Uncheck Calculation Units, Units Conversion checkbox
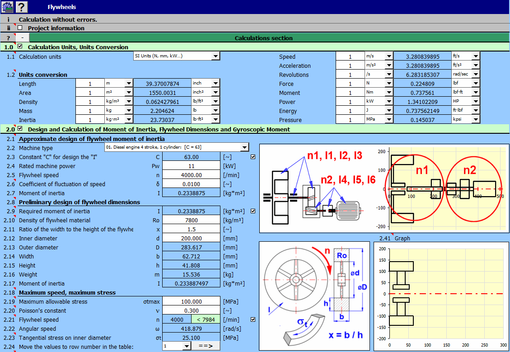This screenshot has width=510, height=352. (20, 47)
